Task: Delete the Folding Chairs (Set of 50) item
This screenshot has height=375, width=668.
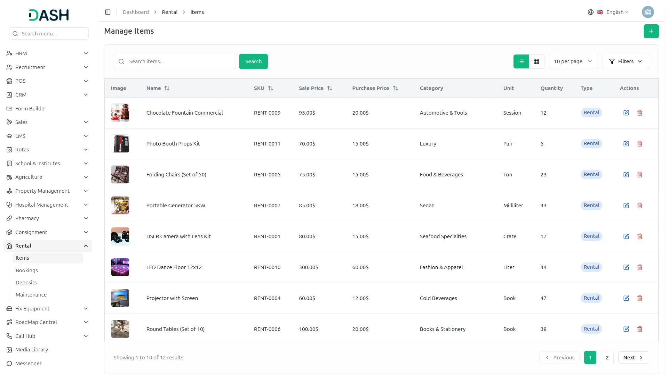Action: (x=639, y=175)
